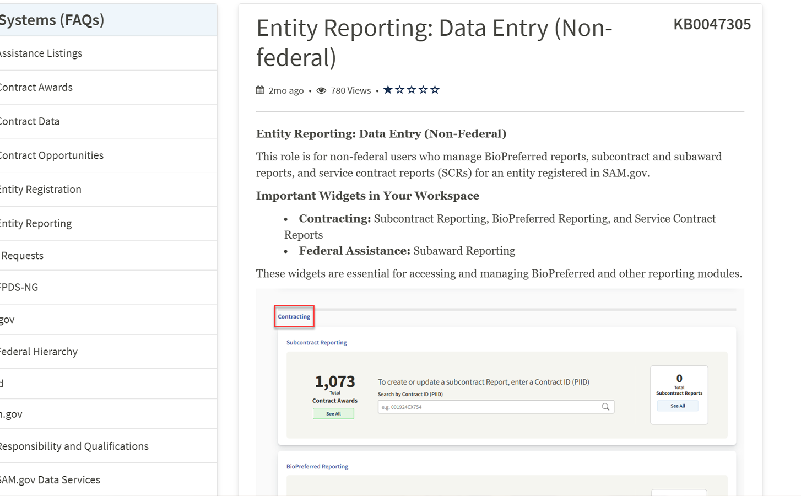Select Contract Data in sidebar

coord(30,122)
